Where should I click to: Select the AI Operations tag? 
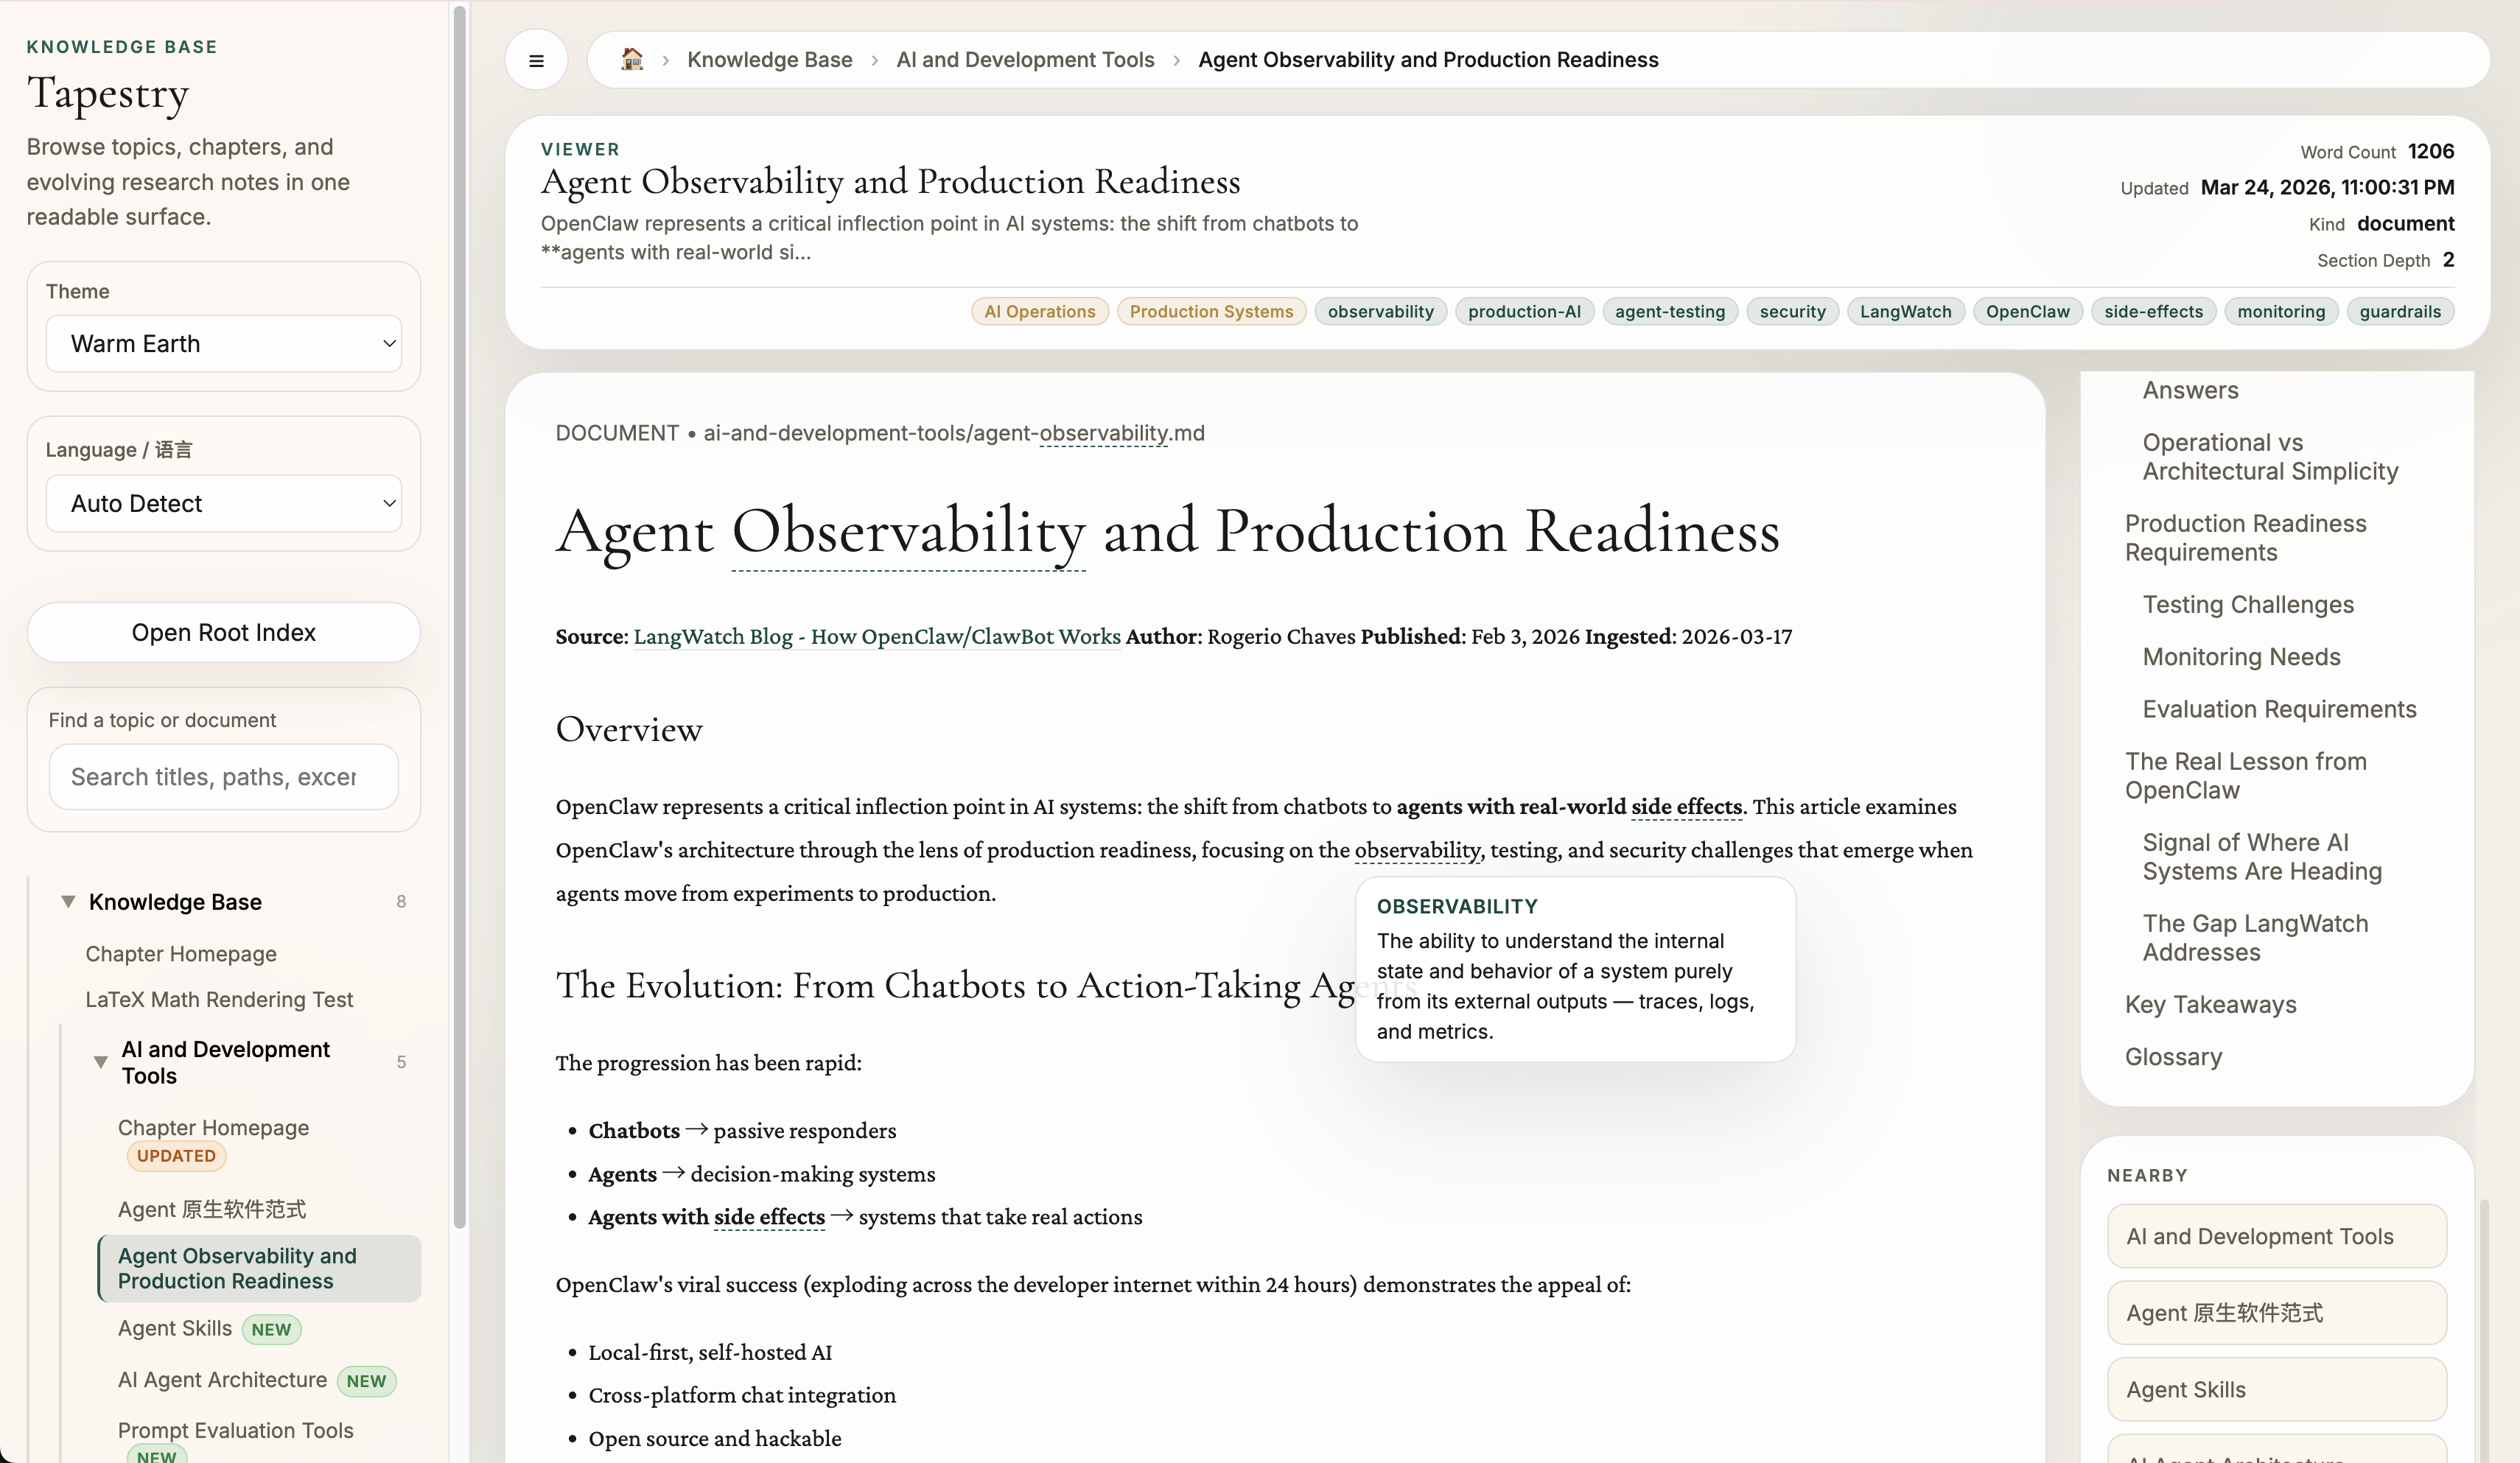[1039, 312]
